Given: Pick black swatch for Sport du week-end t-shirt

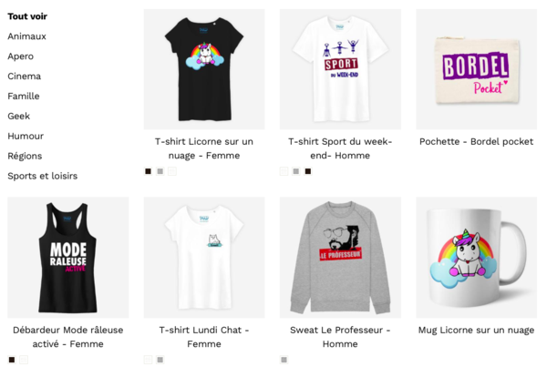Looking at the screenshot, I should click(x=308, y=171).
